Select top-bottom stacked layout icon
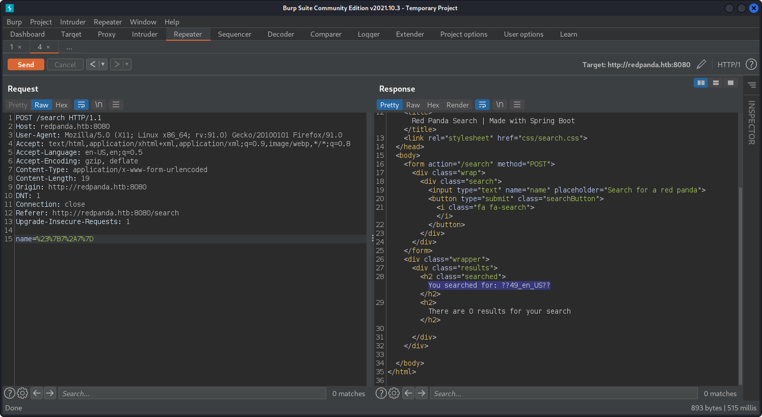Image resolution: width=762 pixels, height=417 pixels. [x=716, y=82]
